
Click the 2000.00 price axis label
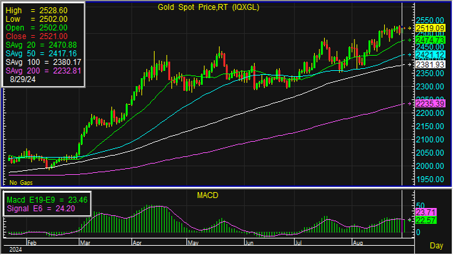tap(430, 166)
